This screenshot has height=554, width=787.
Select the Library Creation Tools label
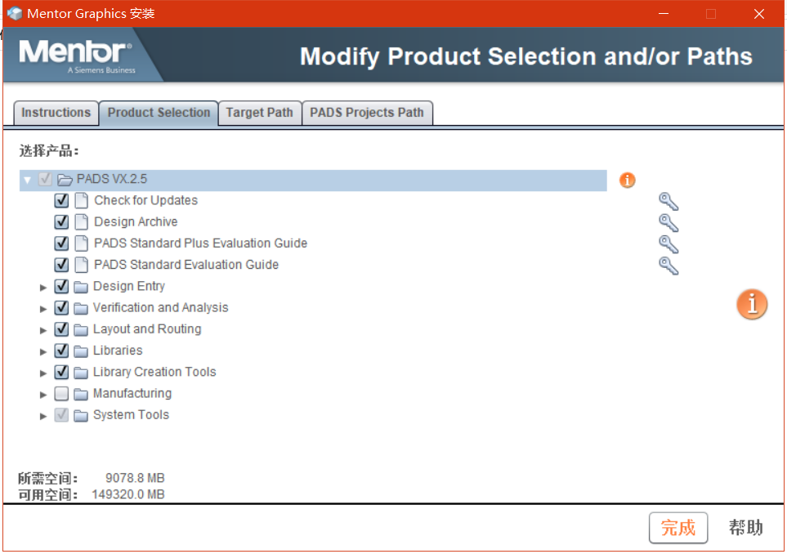(154, 372)
